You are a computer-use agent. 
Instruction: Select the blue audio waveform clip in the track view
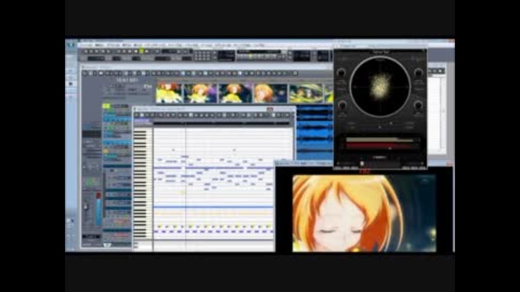pyautogui.click(x=314, y=132)
